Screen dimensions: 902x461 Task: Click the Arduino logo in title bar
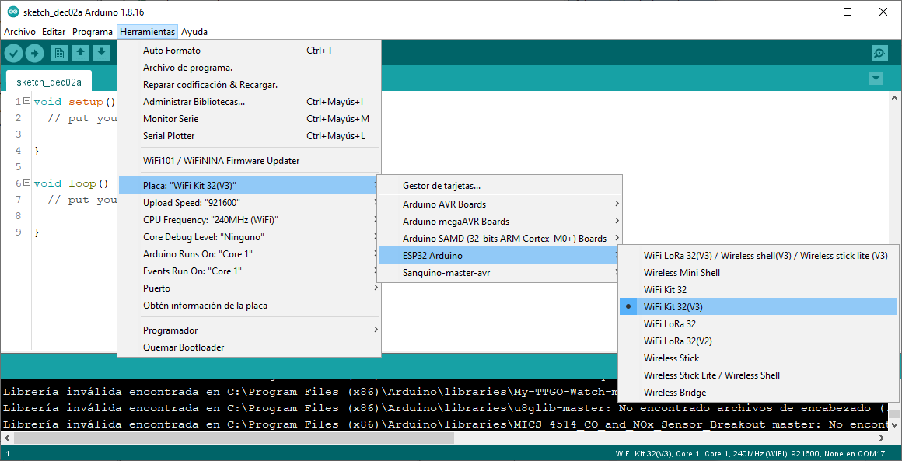(12, 12)
